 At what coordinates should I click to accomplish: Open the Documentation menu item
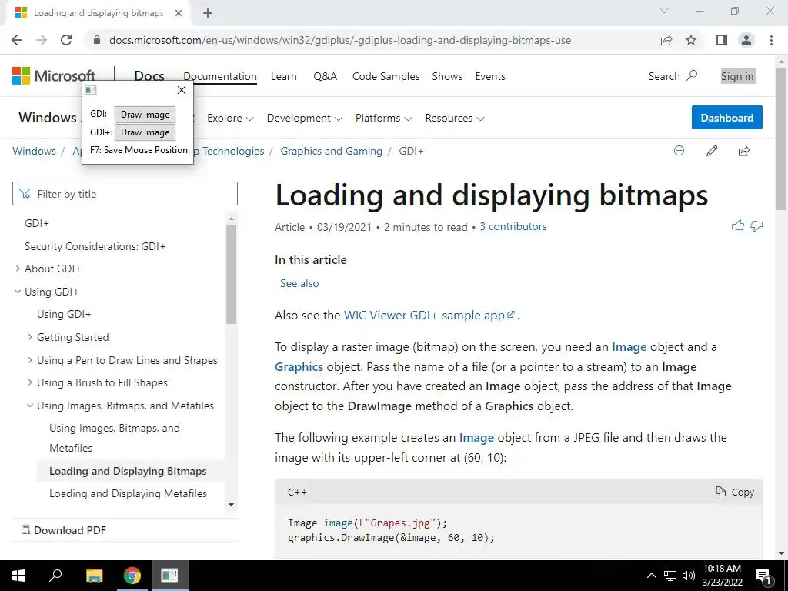point(220,76)
